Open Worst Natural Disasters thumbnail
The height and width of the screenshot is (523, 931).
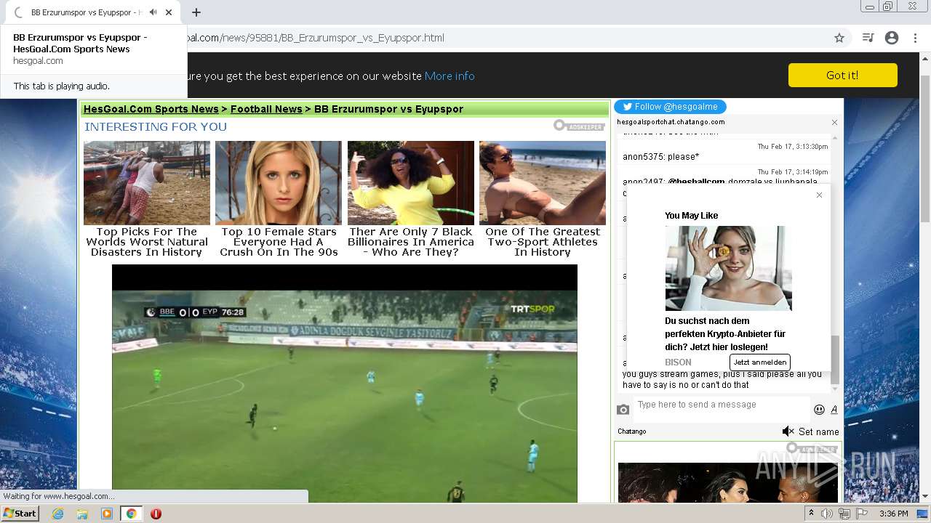click(x=147, y=183)
